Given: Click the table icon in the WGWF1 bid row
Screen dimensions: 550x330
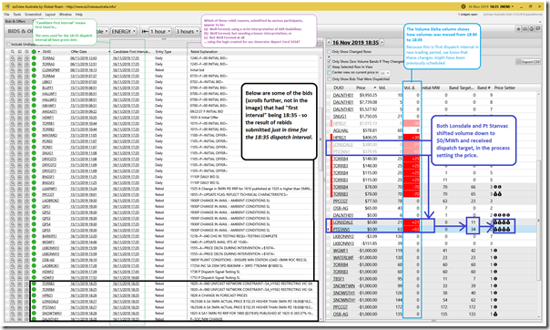Looking at the screenshot, I should [x=20, y=242].
